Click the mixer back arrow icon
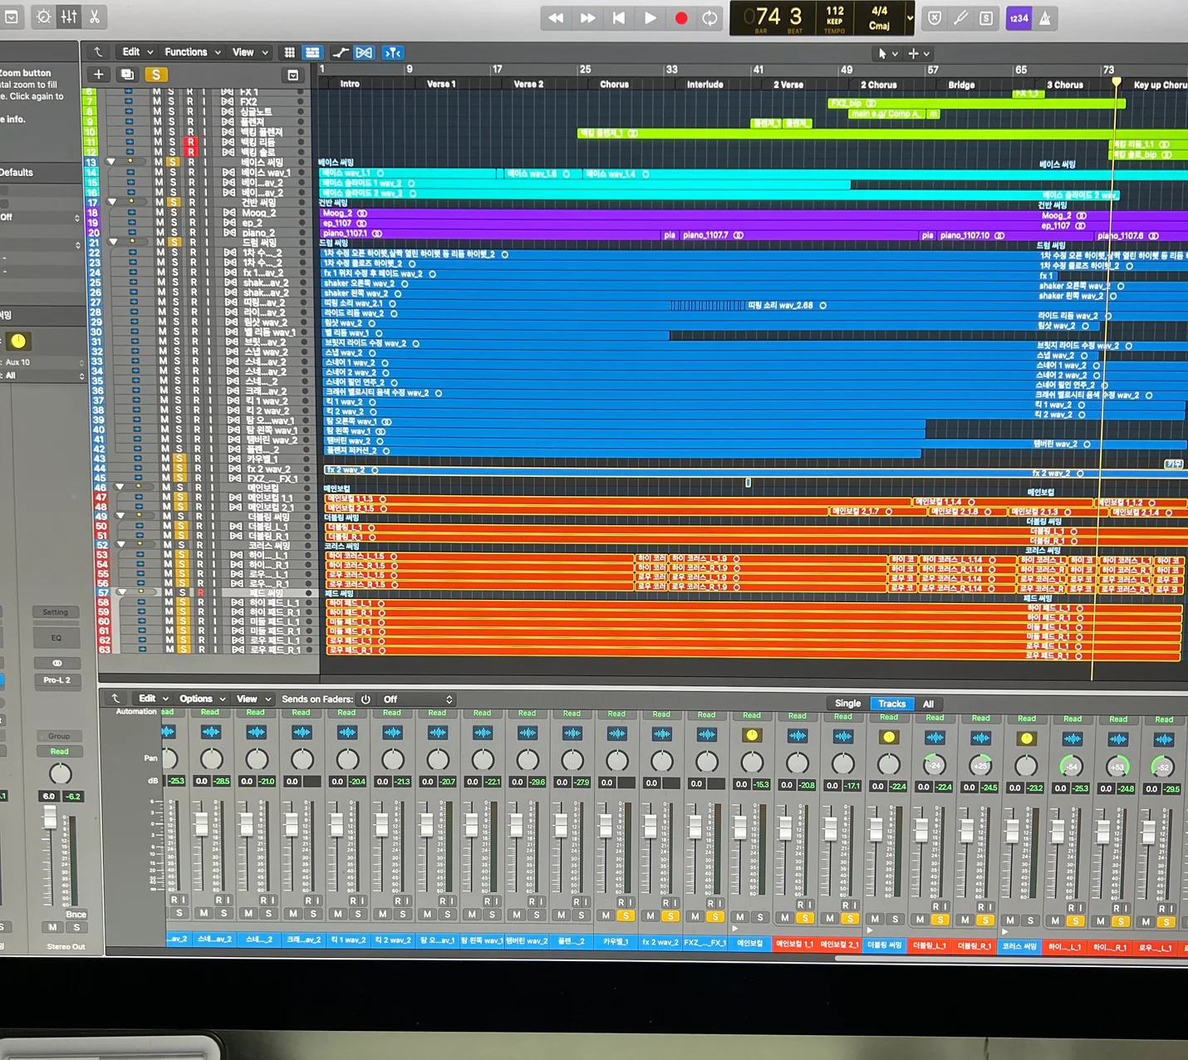The width and height of the screenshot is (1188, 1060). 115,699
